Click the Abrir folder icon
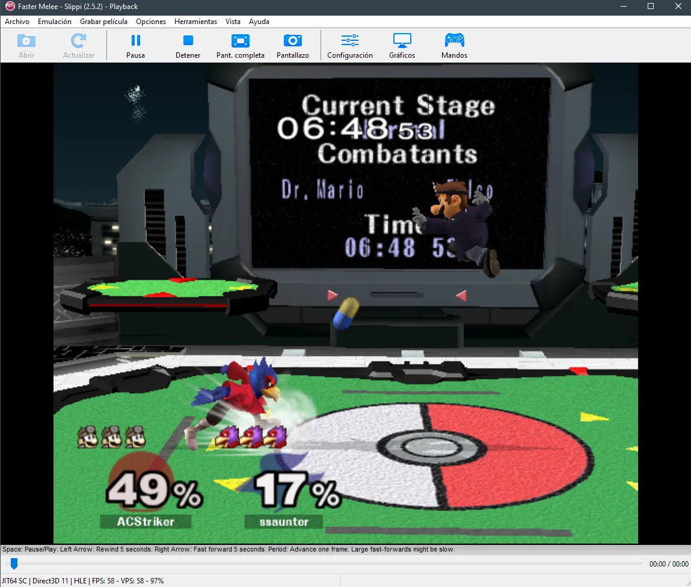The width and height of the screenshot is (691, 587). tap(26, 41)
